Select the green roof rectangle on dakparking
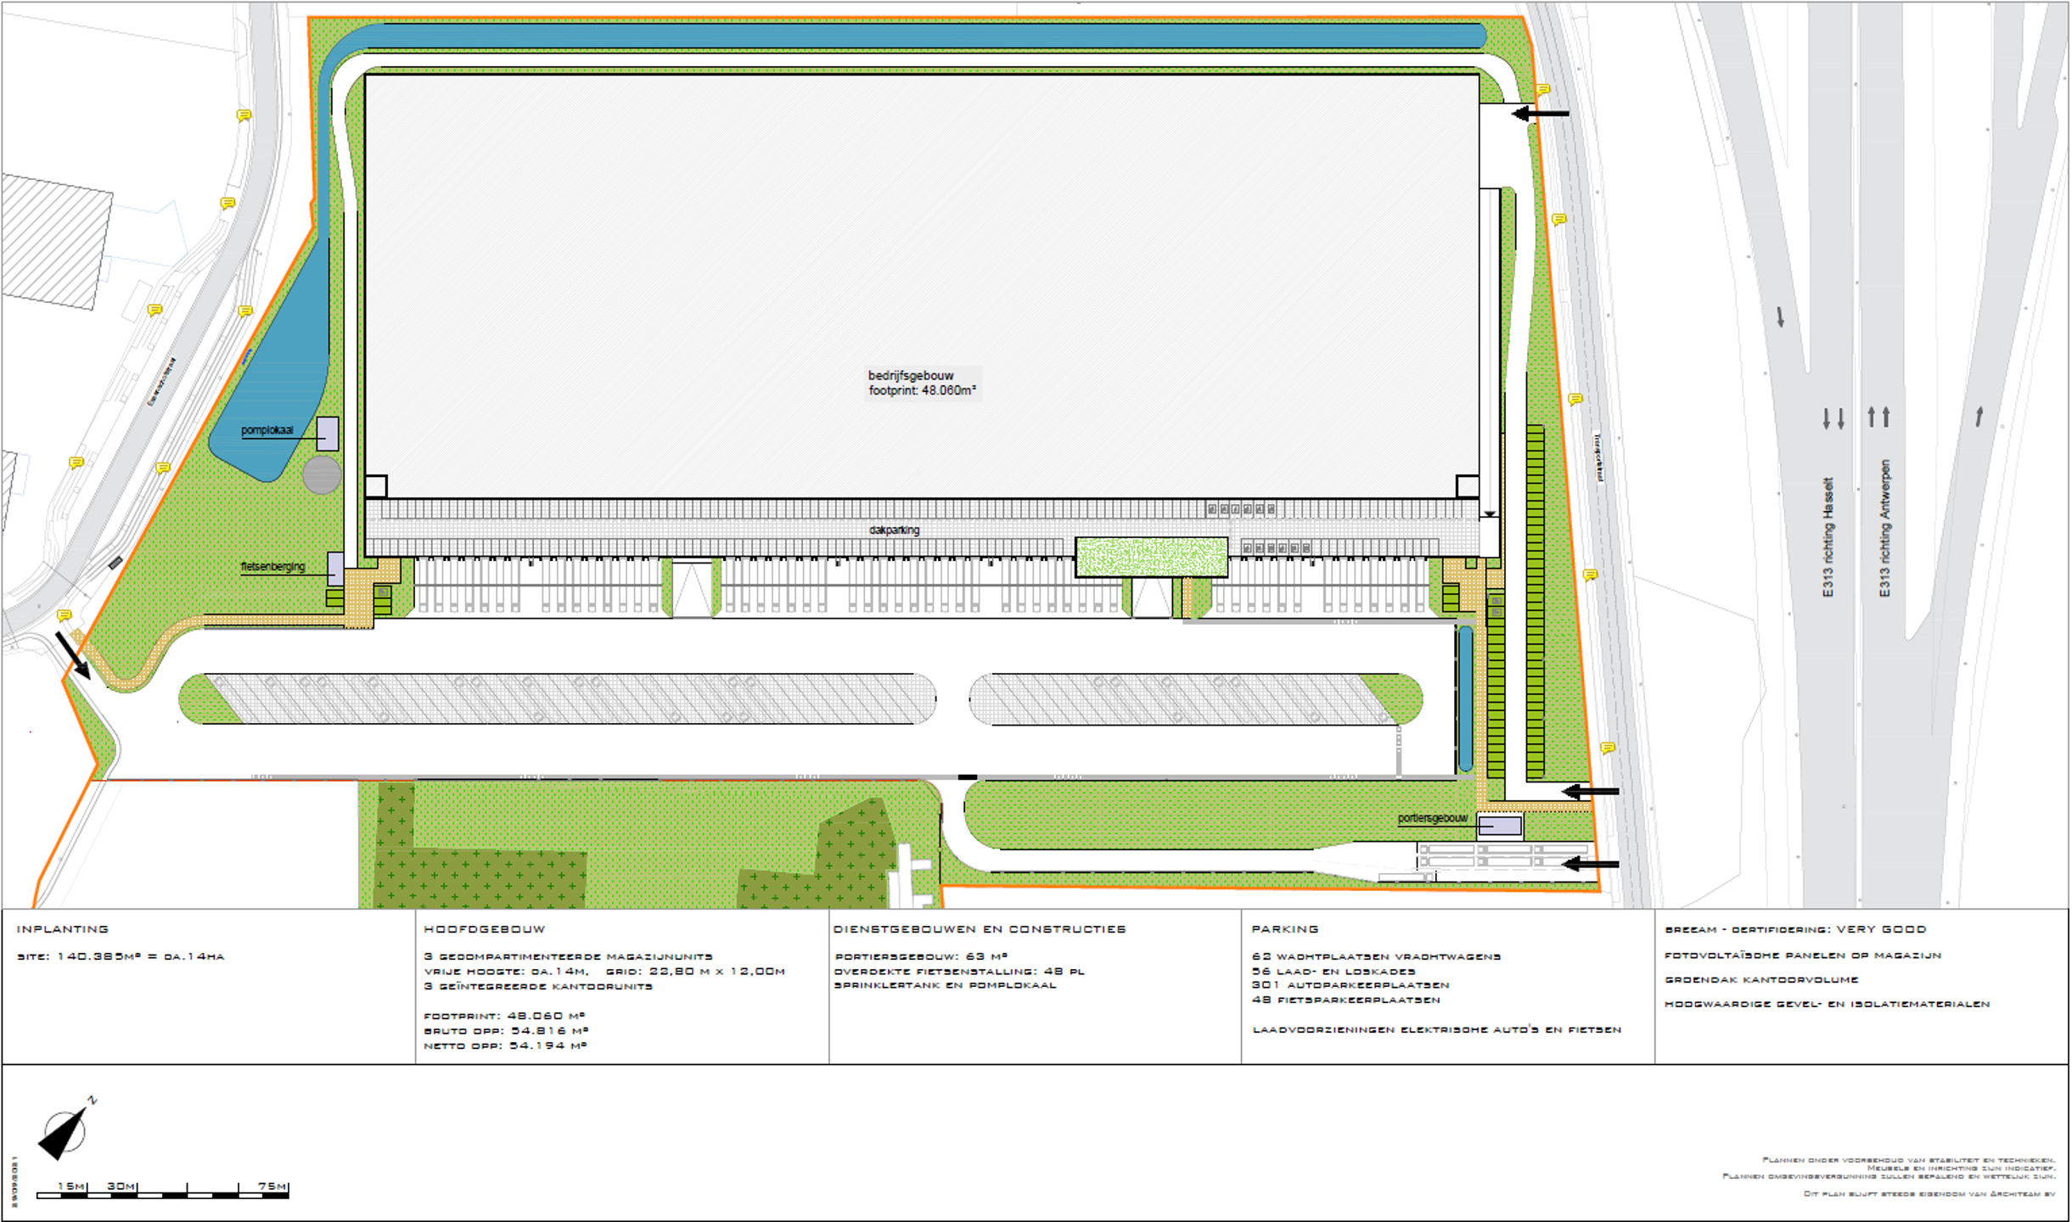 [1151, 558]
